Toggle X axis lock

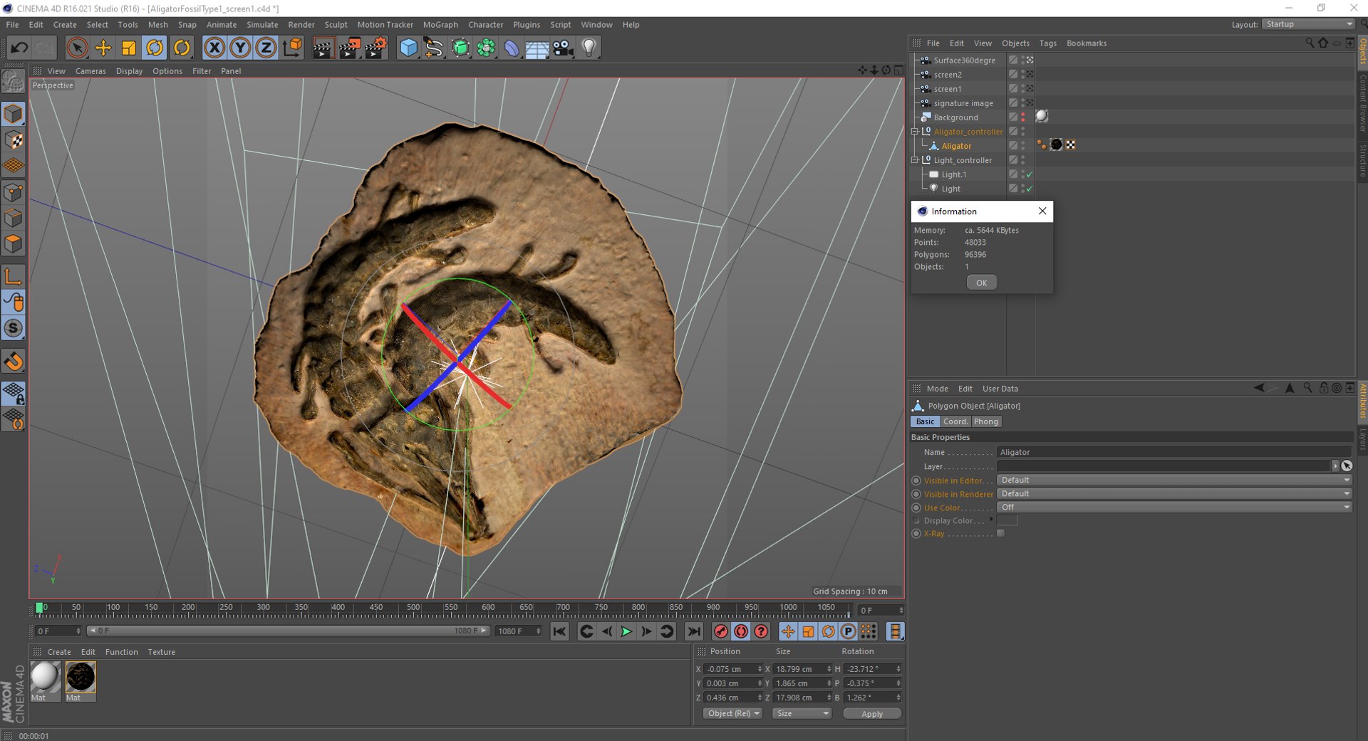[x=214, y=48]
